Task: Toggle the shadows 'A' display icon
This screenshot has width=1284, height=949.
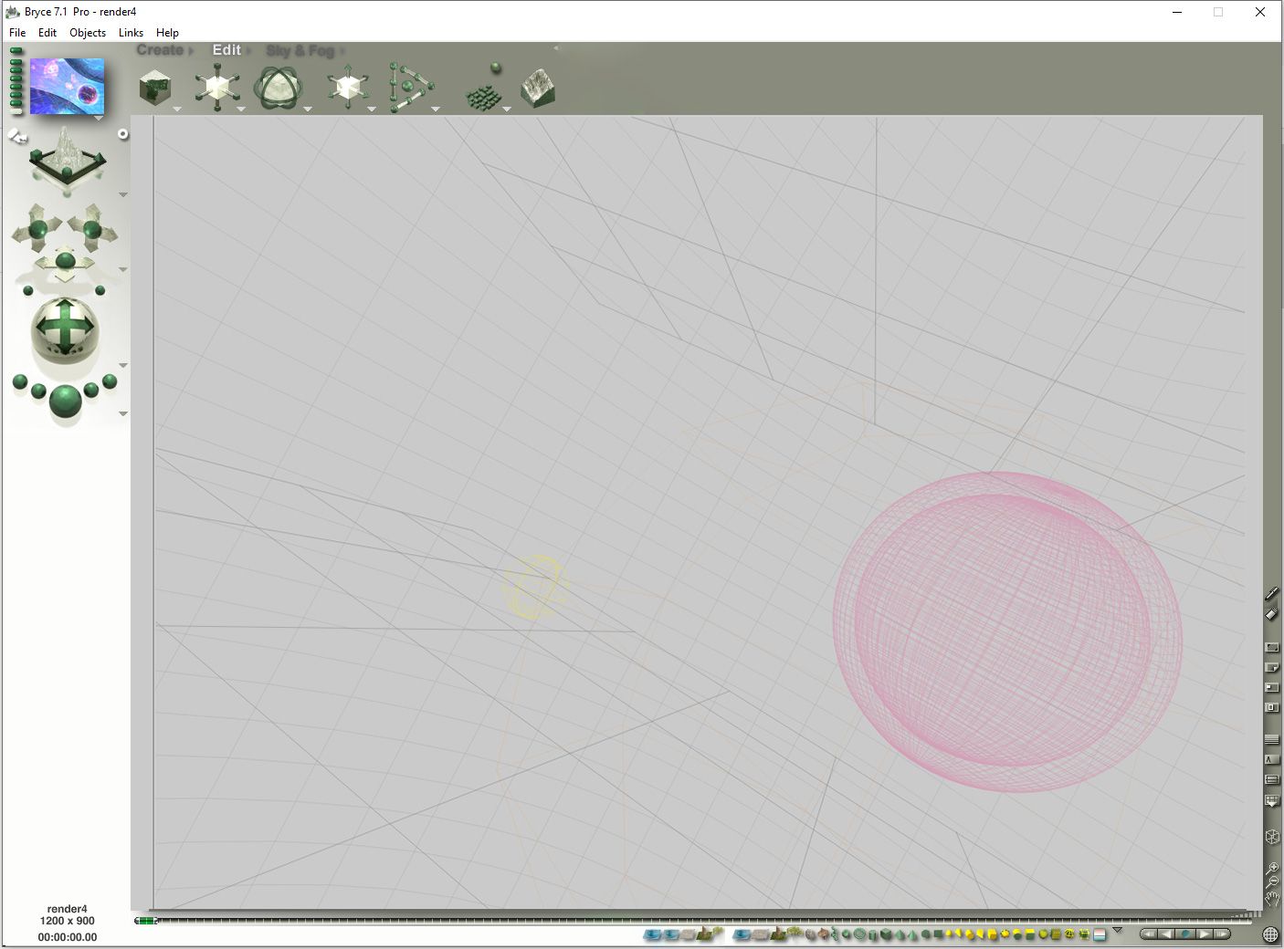Action: pyautogui.click(x=1271, y=759)
